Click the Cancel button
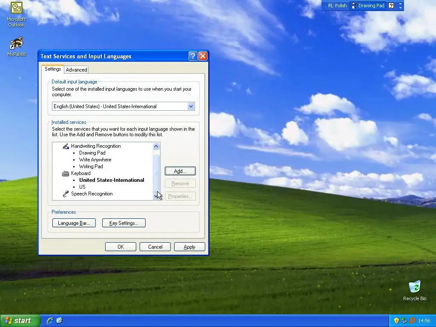 pos(155,247)
